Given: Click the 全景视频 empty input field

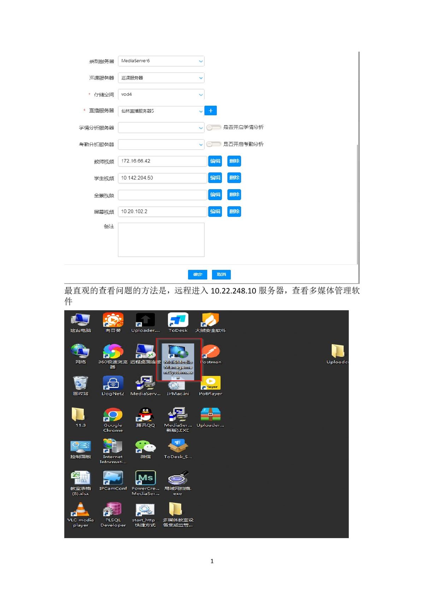Looking at the screenshot, I should click(162, 195).
